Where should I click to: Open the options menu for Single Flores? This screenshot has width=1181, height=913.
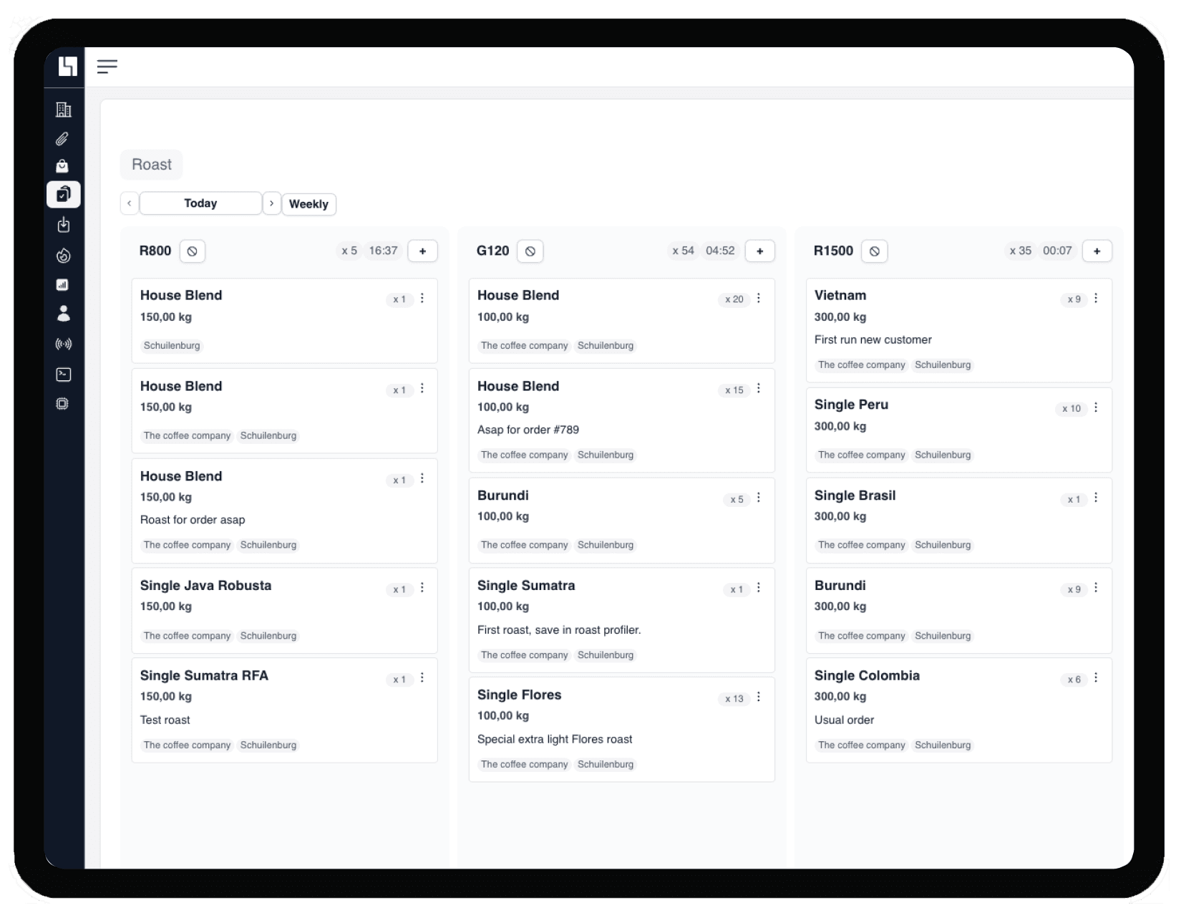pos(759,697)
